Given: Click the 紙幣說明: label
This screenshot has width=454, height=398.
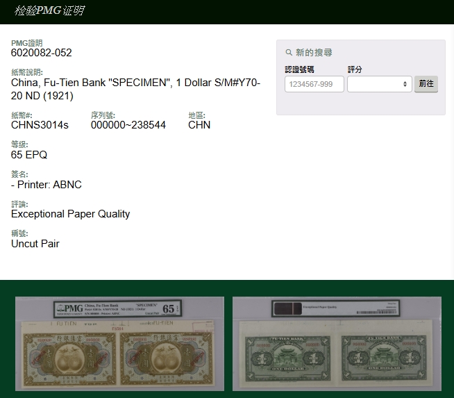Looking at the screenshot, I should tap(27, 72).
